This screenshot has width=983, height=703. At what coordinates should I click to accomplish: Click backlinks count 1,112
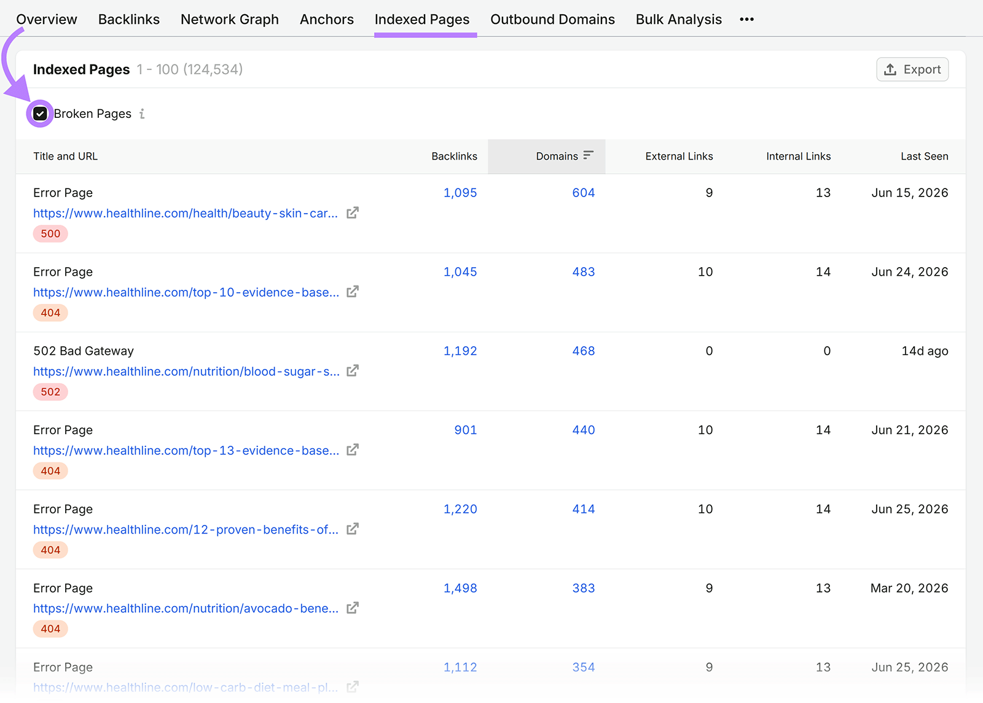click(460, 667)
